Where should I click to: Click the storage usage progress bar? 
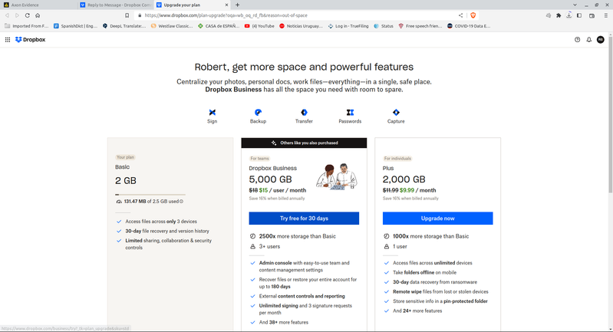click(x=150, y=196)
